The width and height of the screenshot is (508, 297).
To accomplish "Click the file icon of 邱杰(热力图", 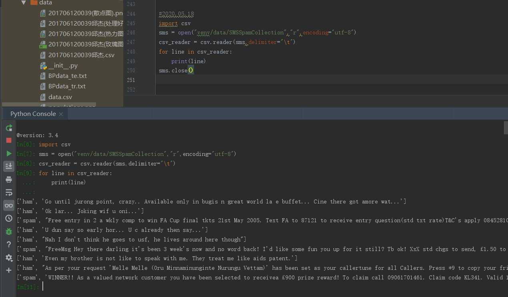I will pyautogui.click(x=43, y=34).
